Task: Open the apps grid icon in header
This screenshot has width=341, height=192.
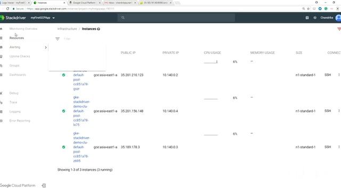Action: [x=307, y=18]
